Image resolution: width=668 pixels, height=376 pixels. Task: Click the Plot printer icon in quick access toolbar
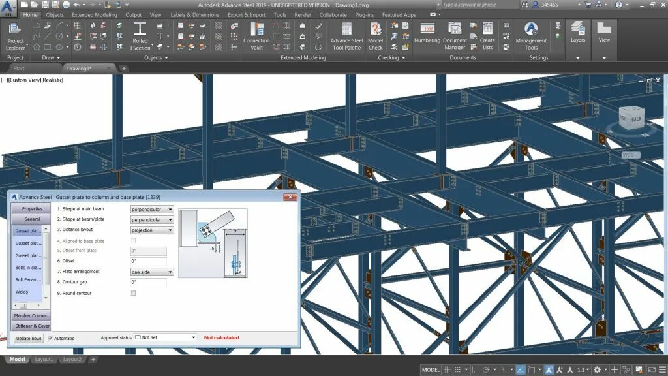tap(66, 5)
